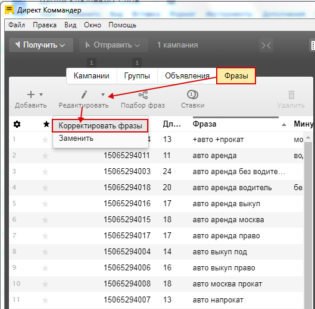Click the ID 15065294011 cell
Viewport: 315px width, 309px height.
pos(127,156)
